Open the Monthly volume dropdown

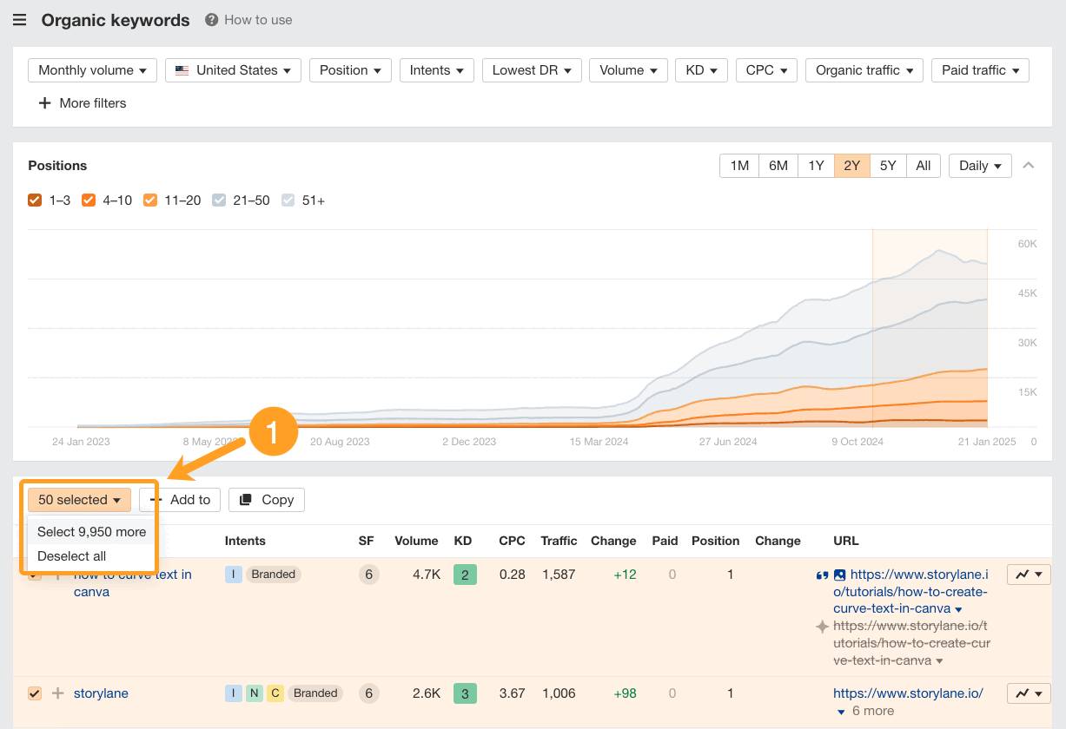(92, 70)
